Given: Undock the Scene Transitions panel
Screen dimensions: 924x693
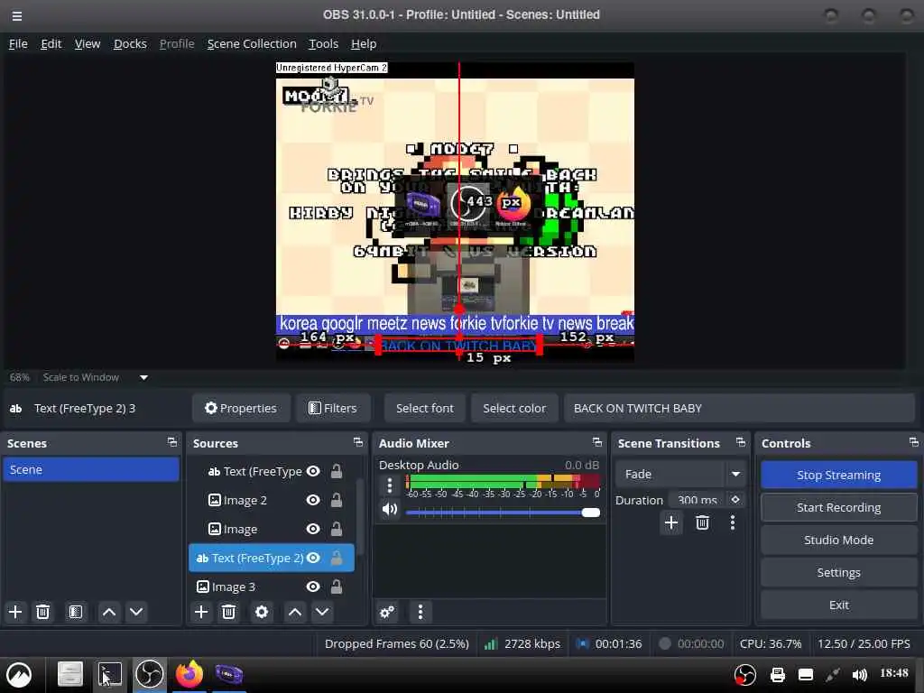Looking at the screenshot, I should pyautogui.click(x=741, y=442).
